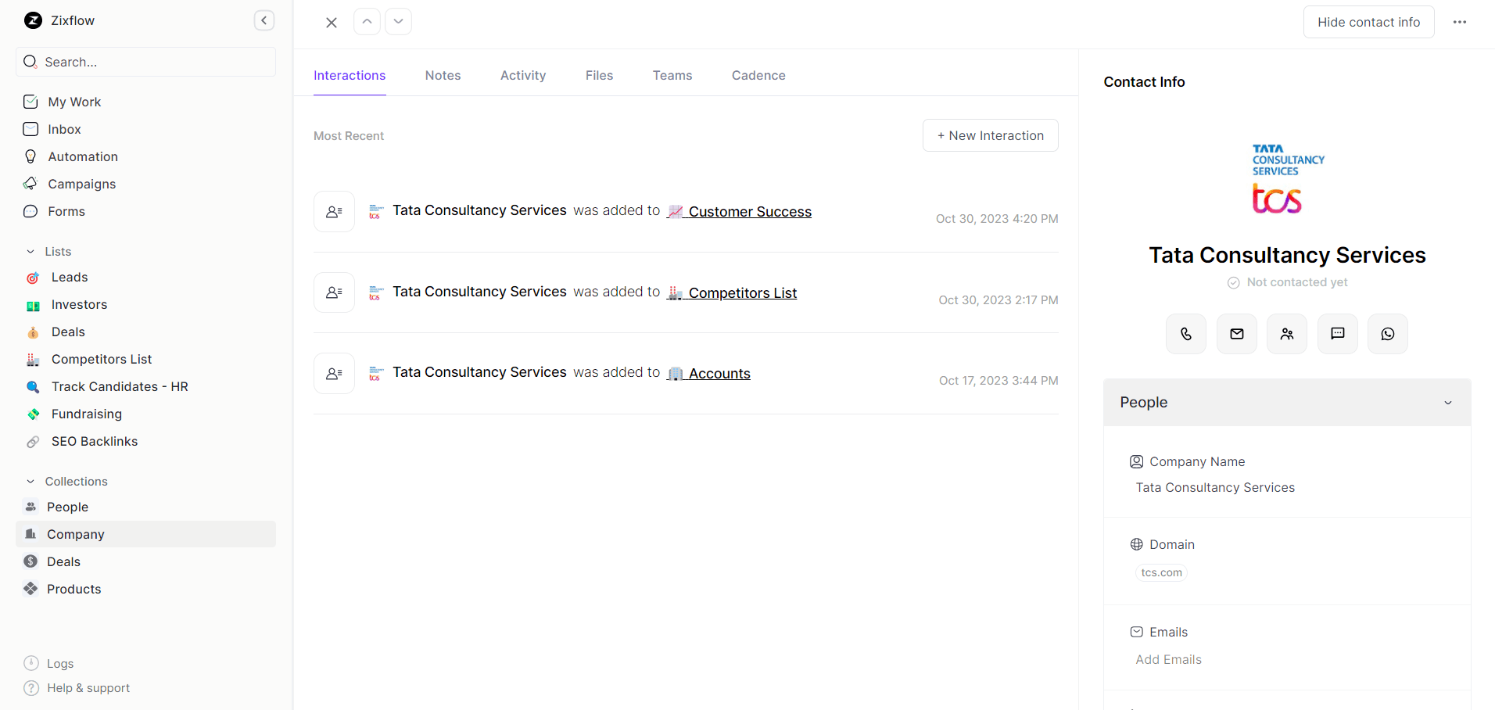Open the Leads list in sidebar
The width and height of the screenshot is (1495, 710).
67,277
